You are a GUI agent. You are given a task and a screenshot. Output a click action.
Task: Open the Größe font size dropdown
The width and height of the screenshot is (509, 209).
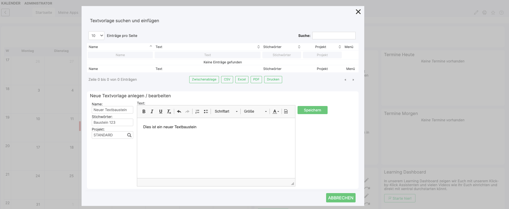[x=255, y=111]
